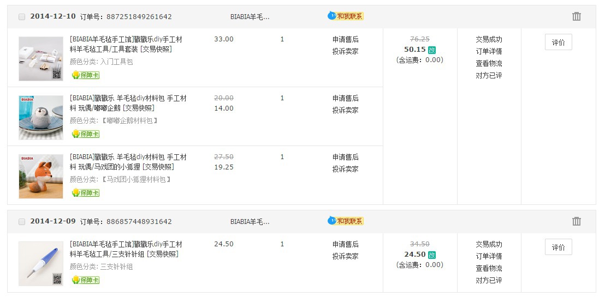Open the guarantee card badge for penguin kit

86,134
